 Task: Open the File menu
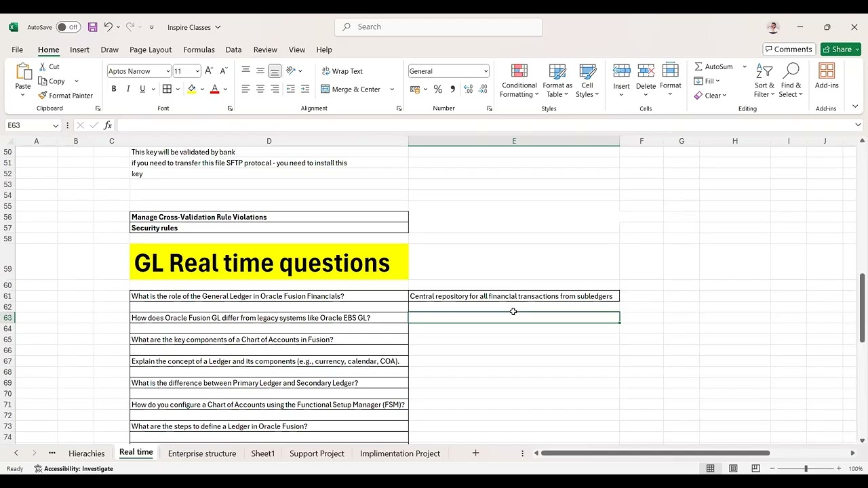coord(17,49)
